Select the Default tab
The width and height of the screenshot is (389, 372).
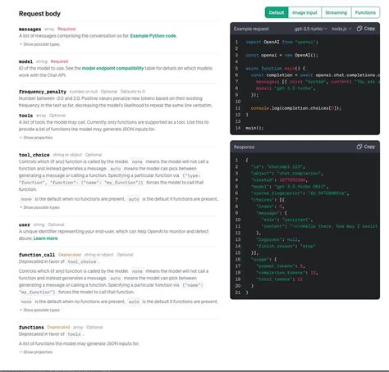pyautogui.click(x=277, y=12)
